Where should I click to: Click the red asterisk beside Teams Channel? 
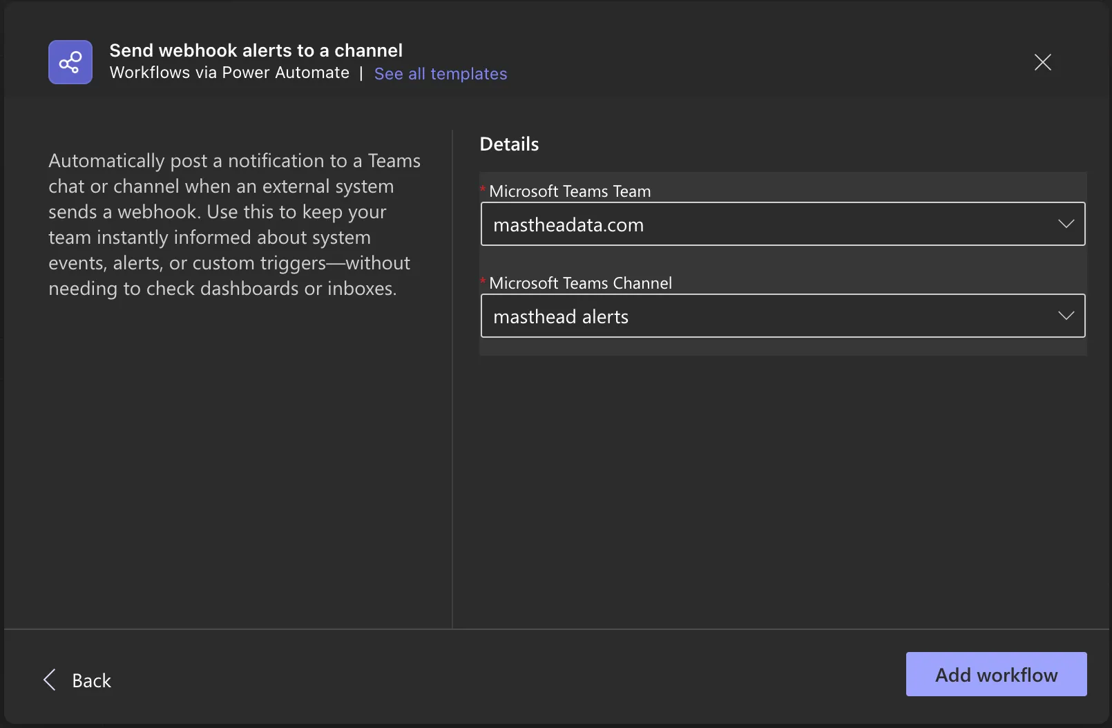[x=483, y=282]
